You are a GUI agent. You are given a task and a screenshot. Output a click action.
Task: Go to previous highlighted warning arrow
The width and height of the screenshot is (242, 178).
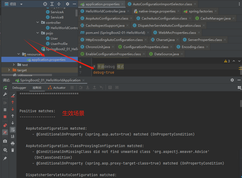(234, 61)
